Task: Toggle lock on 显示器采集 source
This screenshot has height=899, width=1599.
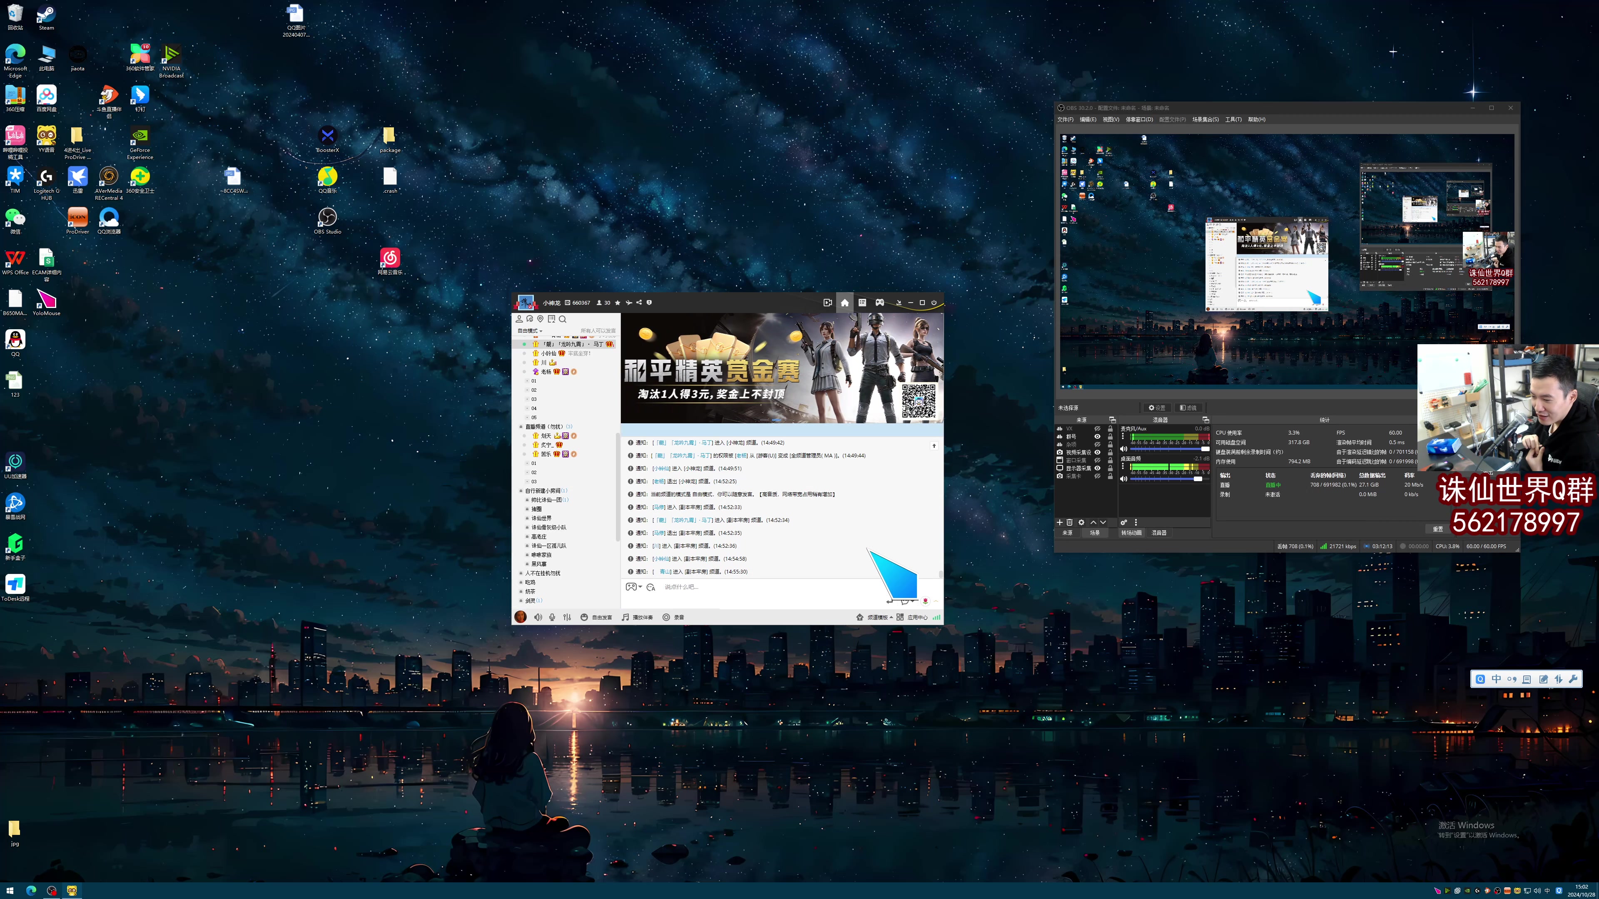Action: 1111,468
